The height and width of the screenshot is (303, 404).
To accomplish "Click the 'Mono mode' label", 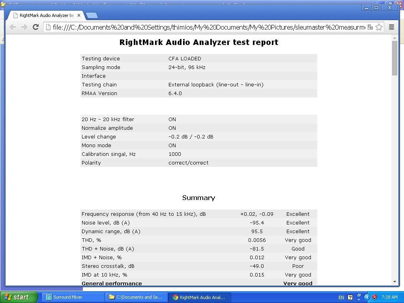I will tap(96, 145).
